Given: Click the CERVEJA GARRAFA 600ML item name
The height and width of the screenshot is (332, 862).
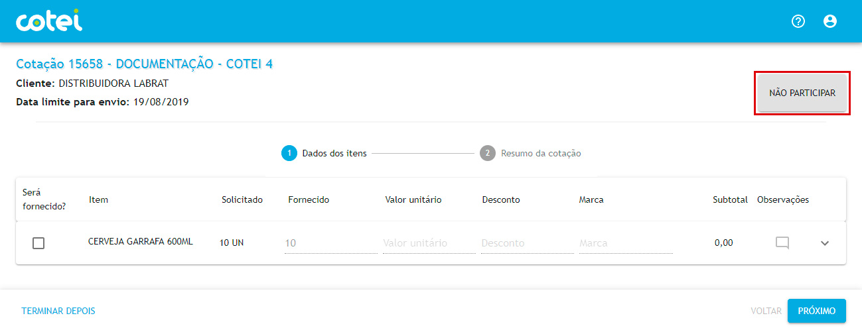Looking at the screenshot, I should [x=141, y=242].
